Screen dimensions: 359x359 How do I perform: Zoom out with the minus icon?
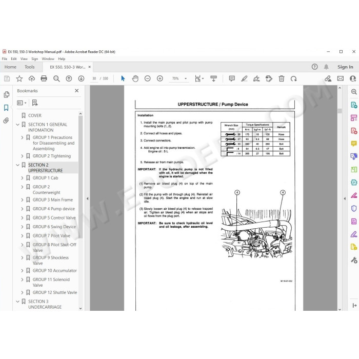pos(148,78)
